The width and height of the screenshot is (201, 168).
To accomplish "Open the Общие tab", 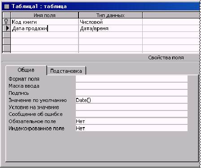I will tap(26, 70).
